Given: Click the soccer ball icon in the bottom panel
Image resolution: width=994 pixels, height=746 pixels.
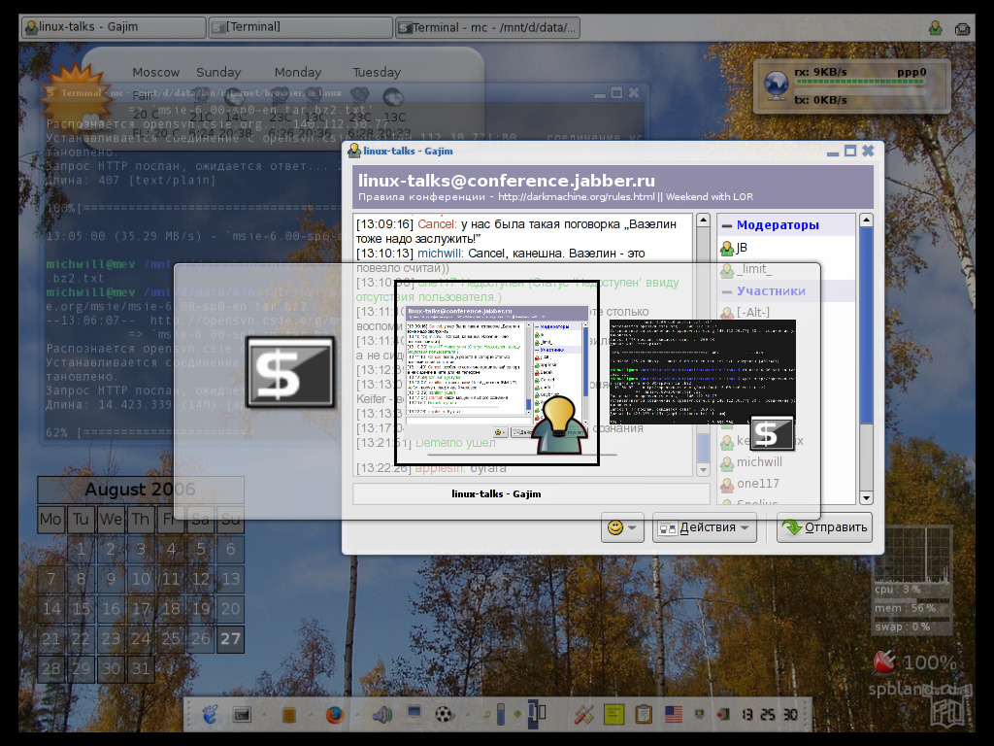Looking at the screenshot, I should point(445,714).
